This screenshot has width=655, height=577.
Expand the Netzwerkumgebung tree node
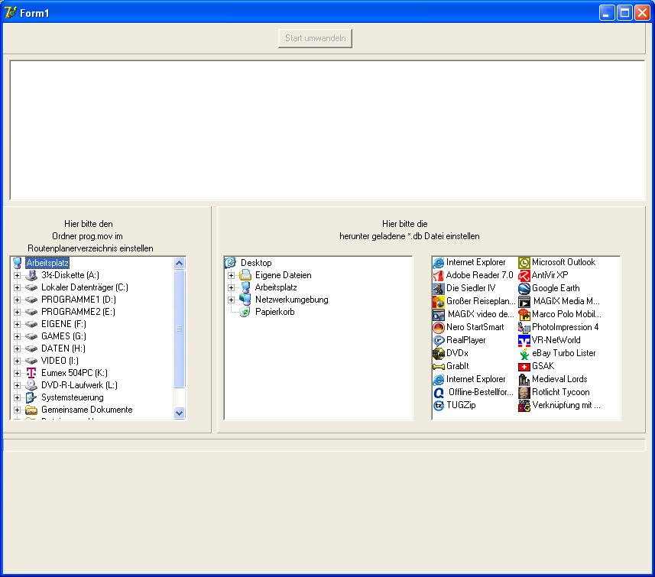(x=232, y=300)
